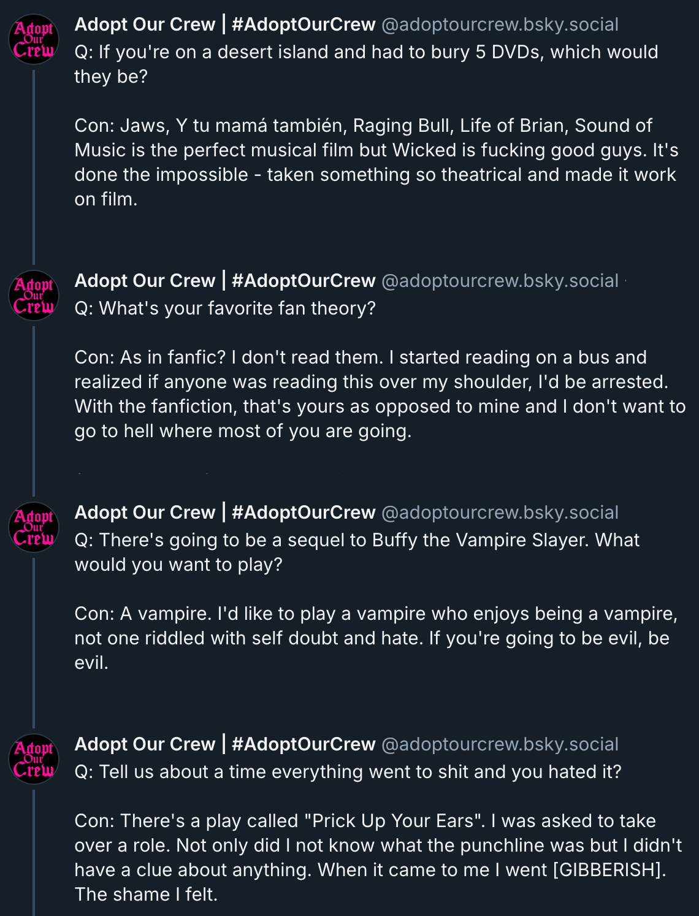Open the avatar on the Buffy sequel post
The image size is (699, 916).
[34, 527]
